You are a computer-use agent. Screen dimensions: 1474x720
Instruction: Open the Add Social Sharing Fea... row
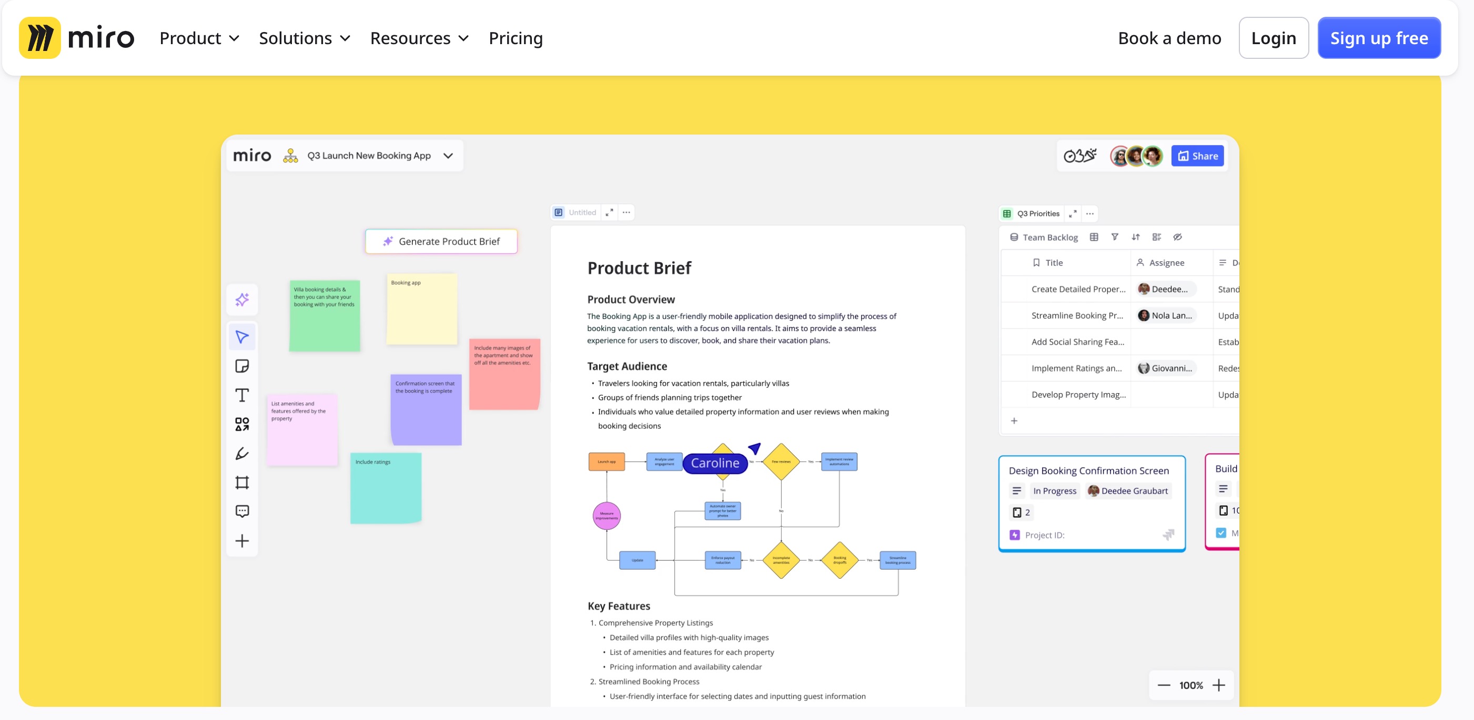pyautogui.click(x=1077, y=342)
